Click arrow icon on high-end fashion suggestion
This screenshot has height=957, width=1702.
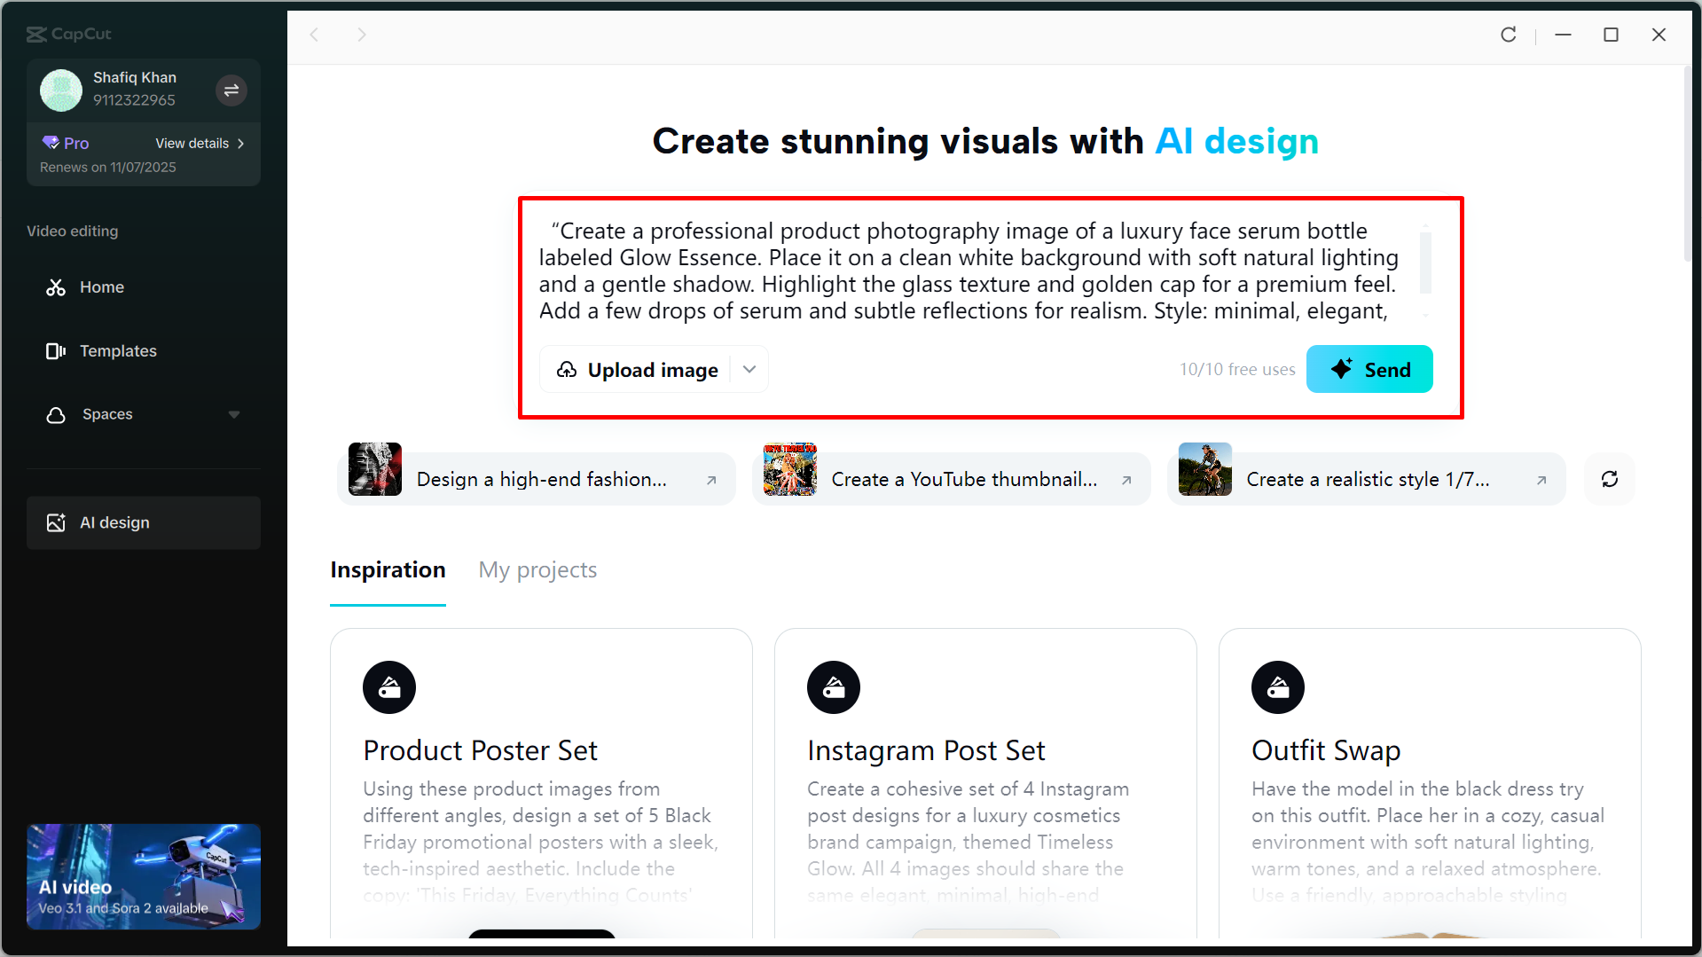point(711,480)
